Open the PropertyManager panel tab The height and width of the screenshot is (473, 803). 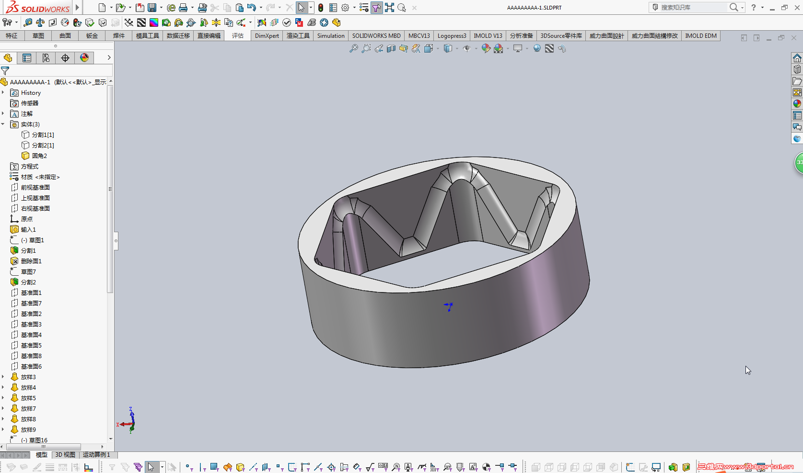pyautogui.click(x=27, y=58)
